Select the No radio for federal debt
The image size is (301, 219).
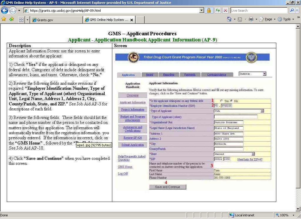click(232, 101)
